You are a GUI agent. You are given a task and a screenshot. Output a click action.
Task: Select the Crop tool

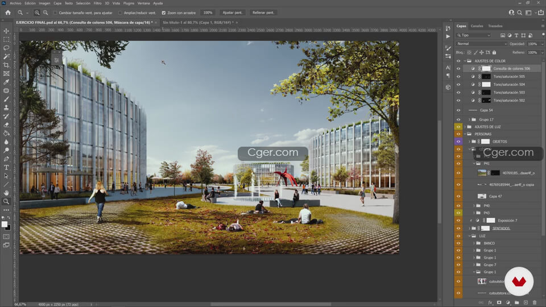(7, 65)
